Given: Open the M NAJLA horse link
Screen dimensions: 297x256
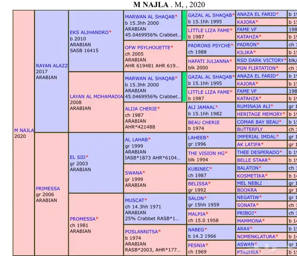Looking at the screenshot, I should [x=24, y=130].
